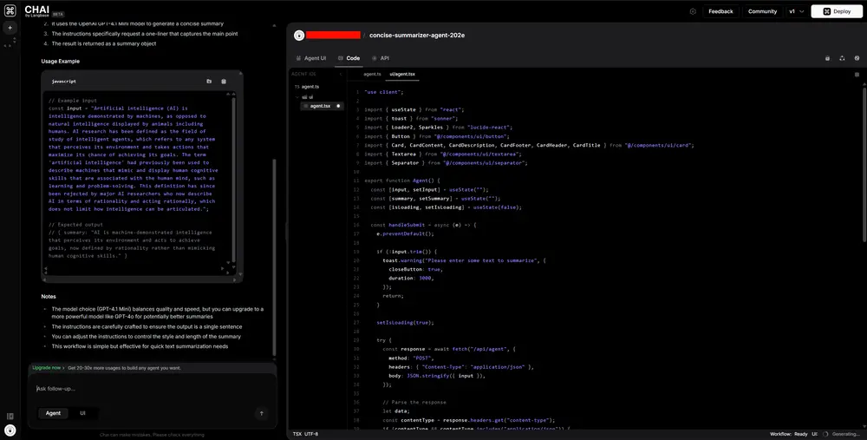Open the user avatar at bottom left
The width and height of the screenshot is (867, 440).
pyautogui.click(x=10, y=430)
